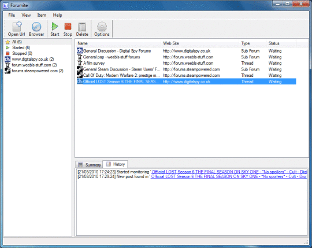
Task: Minimize the Forumite window
Action: point(278,4)
